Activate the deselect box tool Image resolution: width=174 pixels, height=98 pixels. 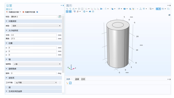click(133, 9)
